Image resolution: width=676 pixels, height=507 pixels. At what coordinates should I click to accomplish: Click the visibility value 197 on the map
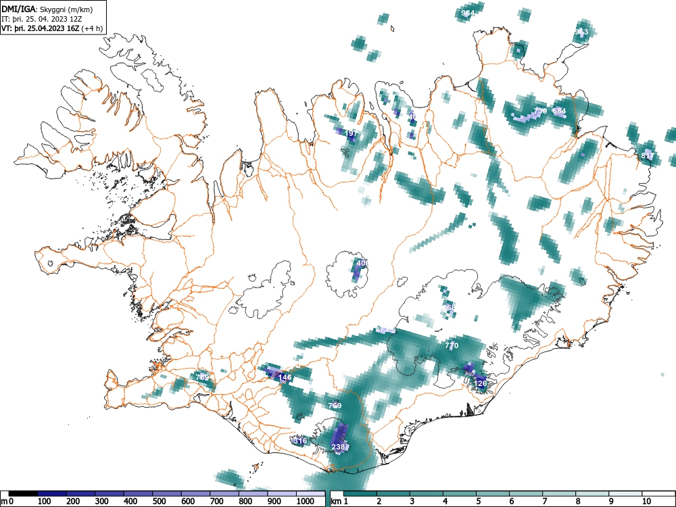tap(351, 134)
